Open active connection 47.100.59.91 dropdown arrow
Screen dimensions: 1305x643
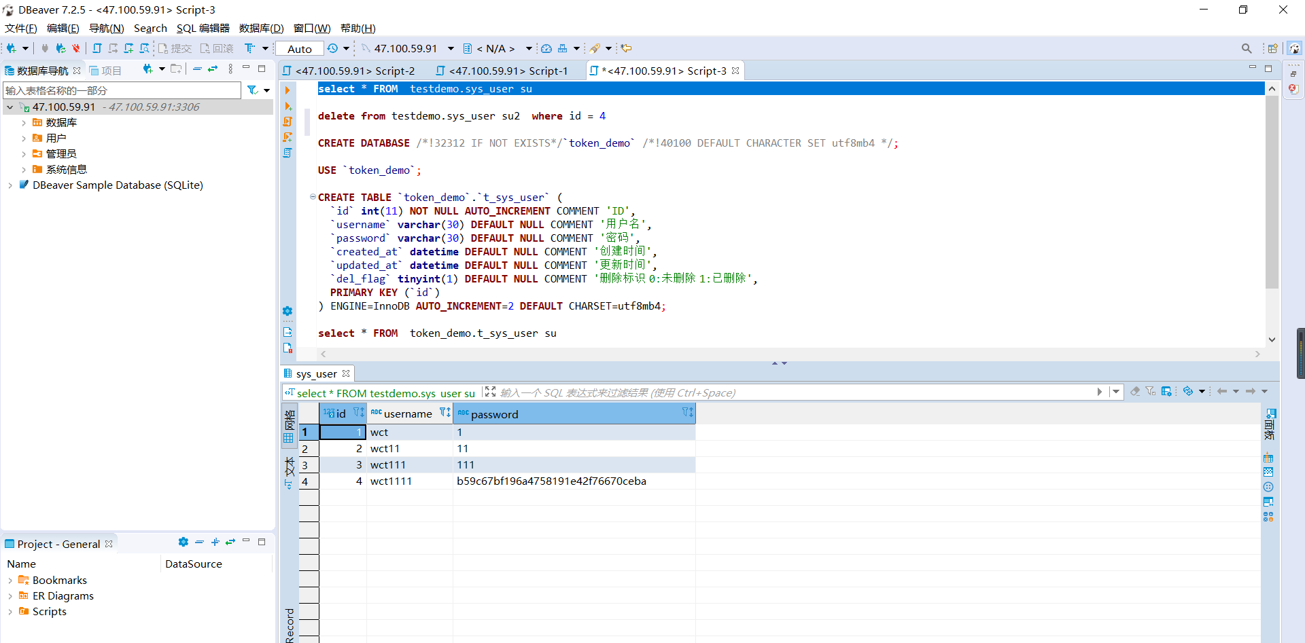click(451, 48)
